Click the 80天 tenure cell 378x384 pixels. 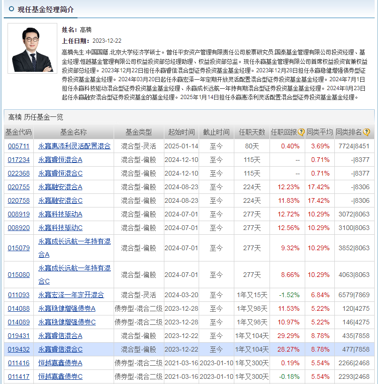coord(252,146)
